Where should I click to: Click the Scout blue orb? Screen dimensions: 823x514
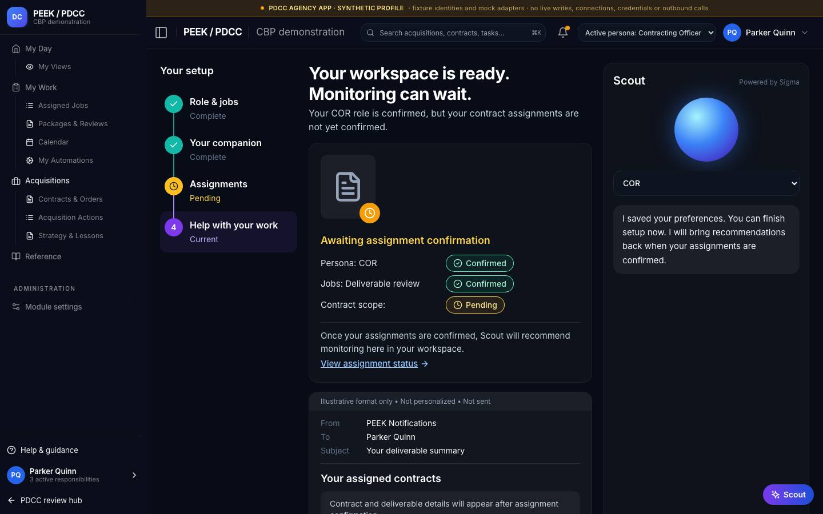pyautogui.click(x=706, y=130)
